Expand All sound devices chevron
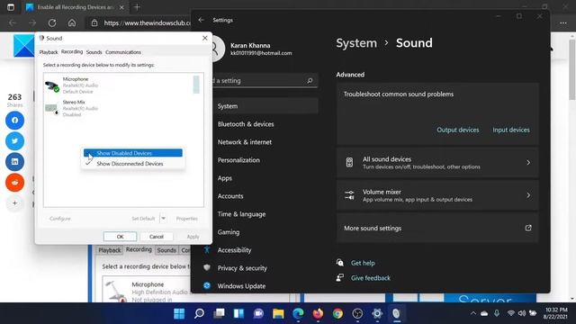Screen dimensions: 576x324 [528, 162]
